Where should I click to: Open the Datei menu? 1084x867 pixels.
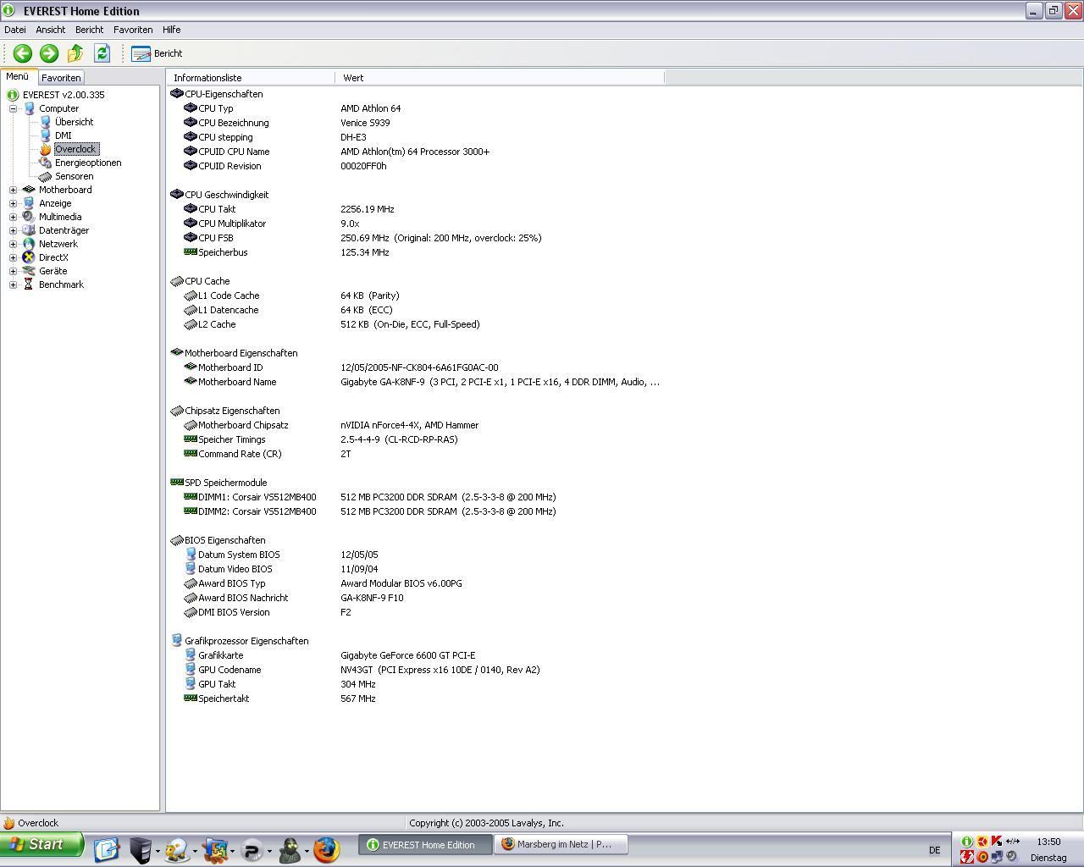[15, 30]
